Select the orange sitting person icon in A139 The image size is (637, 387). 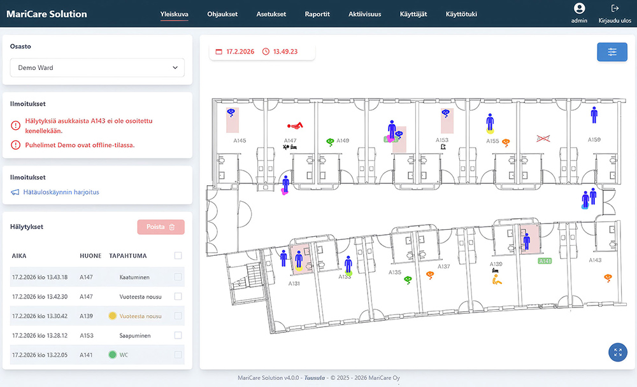tap(499, 279)
